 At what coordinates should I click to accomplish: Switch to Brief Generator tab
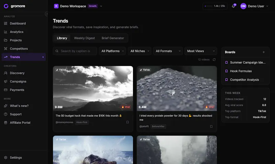113,38
